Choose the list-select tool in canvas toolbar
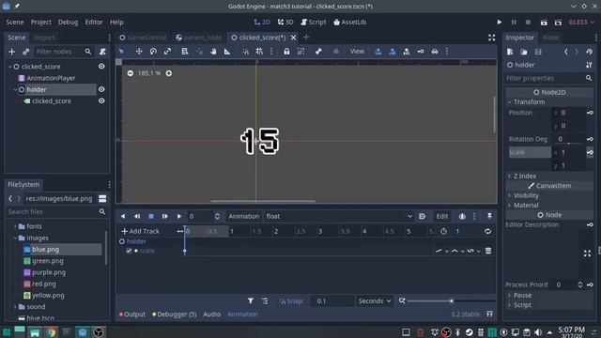601x338 pixels. click(x=185, y=52)
